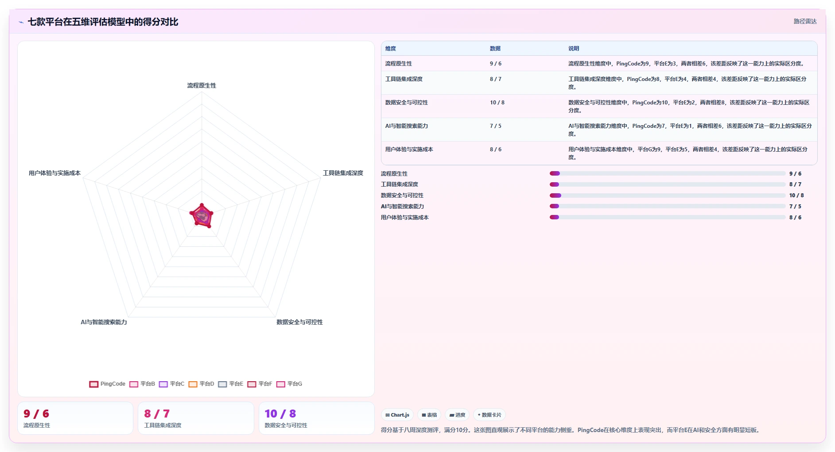835x452 pixels.
Task: Open the 10 / 8 数据安全与可控性 data card
Action: [x=317, y=418]
